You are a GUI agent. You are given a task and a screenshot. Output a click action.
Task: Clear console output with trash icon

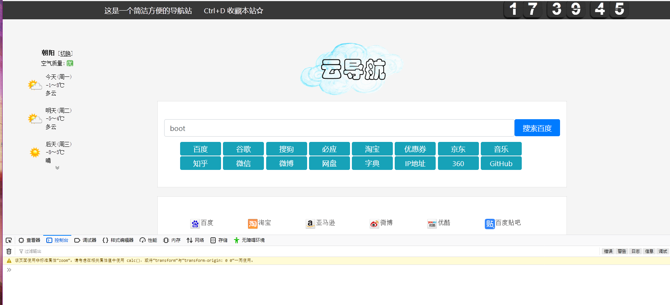9,251
